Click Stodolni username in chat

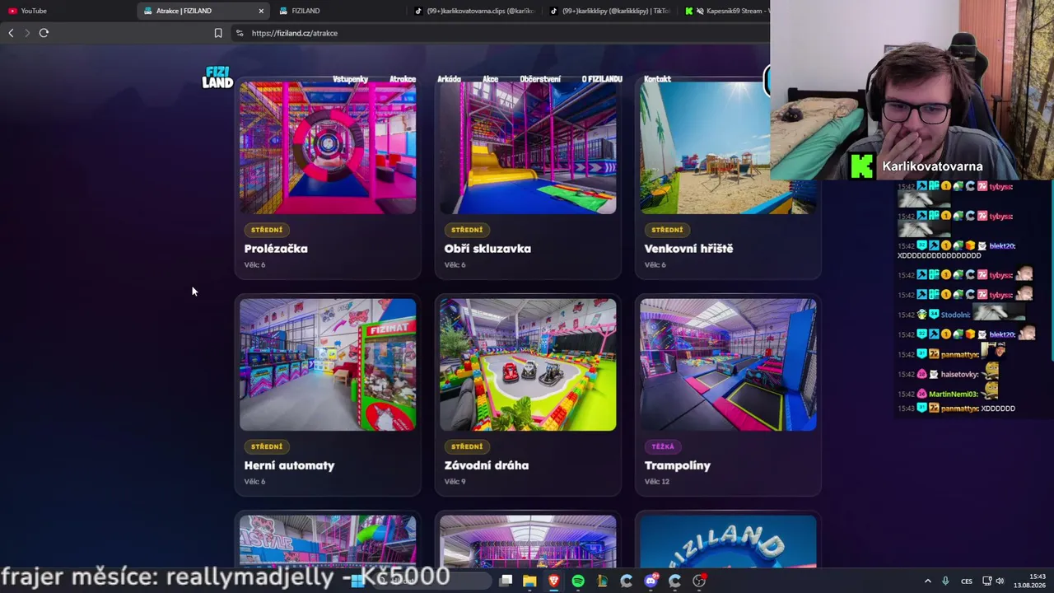click(956, 315)
